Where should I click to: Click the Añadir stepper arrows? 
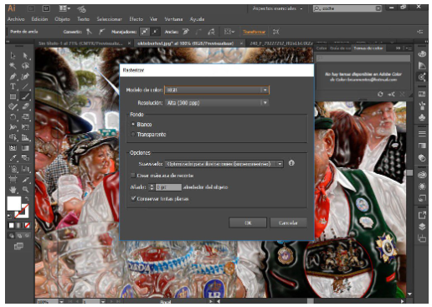[x=152, y=187]
